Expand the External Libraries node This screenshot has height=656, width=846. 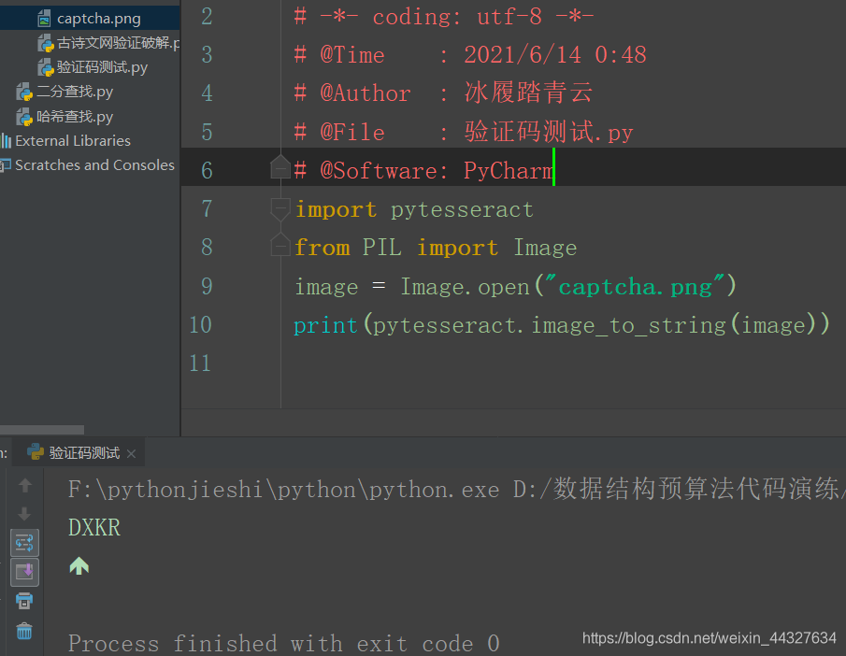[73, 141]
